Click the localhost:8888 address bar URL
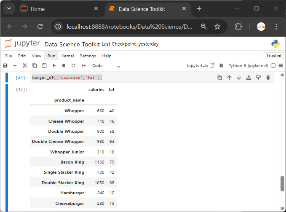The image size is (286, 212). (x=129, y=27)
